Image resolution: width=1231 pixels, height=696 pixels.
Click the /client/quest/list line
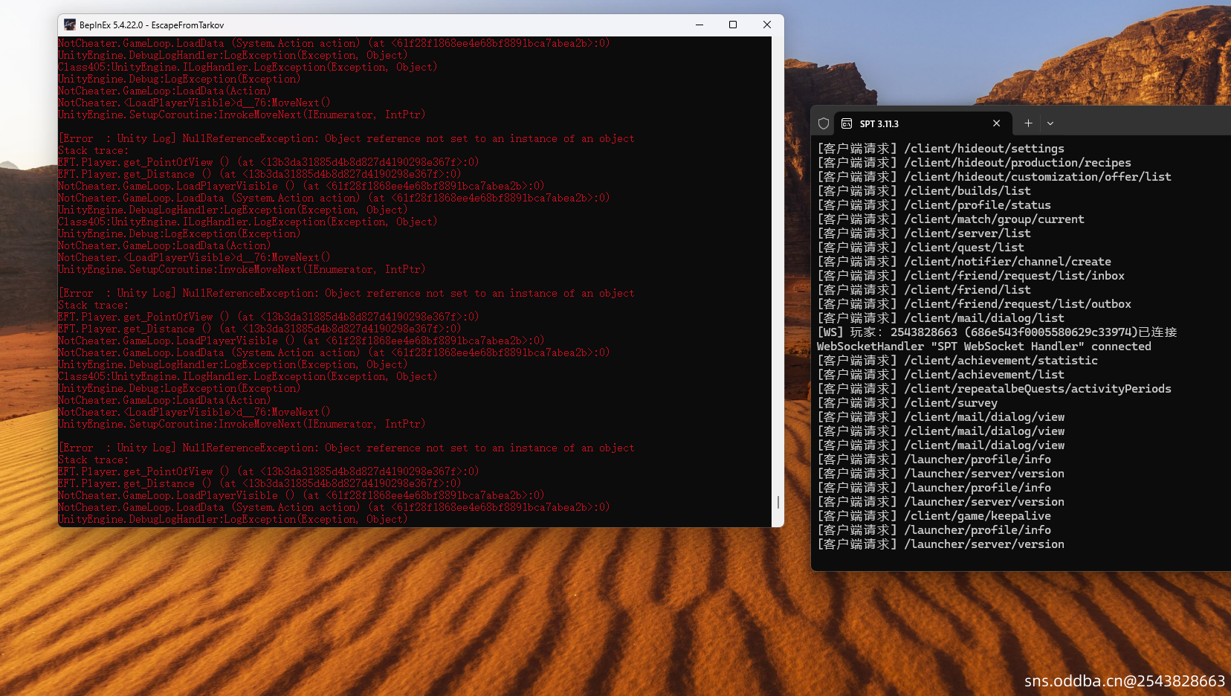tap(920, 248)
